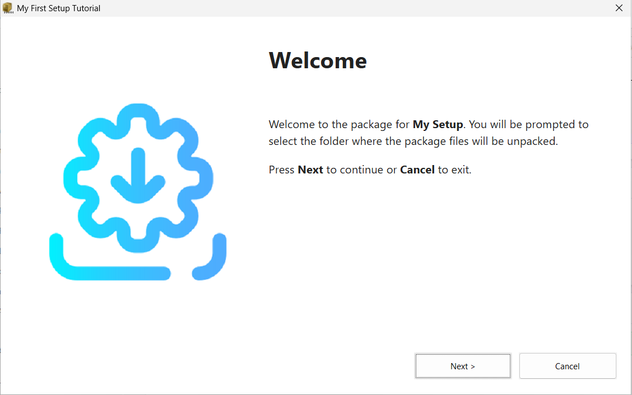Select the My First Setup Tutorial title text
Viewport: 632px width, 395px height.
coord(58,8)
